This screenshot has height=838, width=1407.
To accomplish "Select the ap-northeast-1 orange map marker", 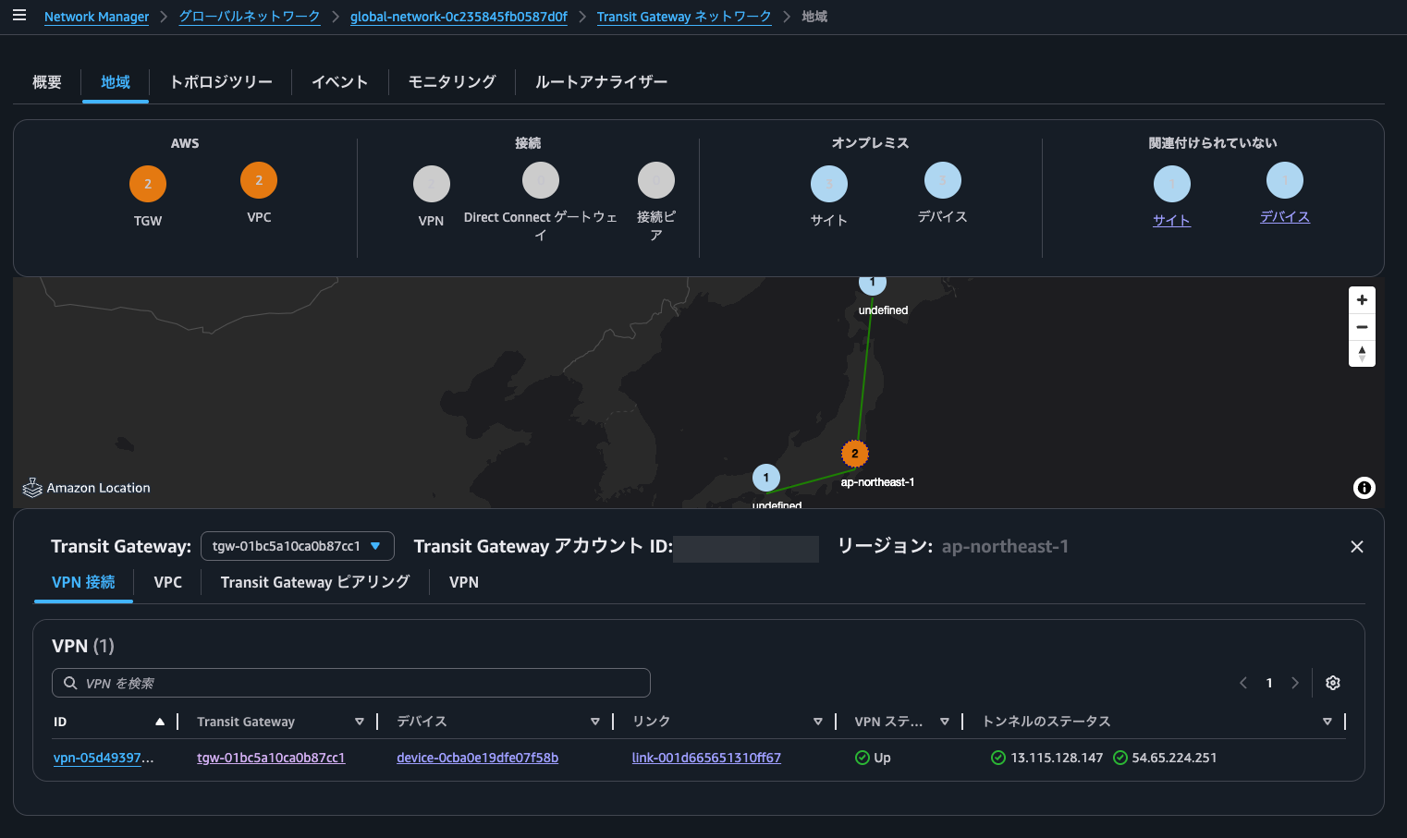I will [x=855, y=454].
